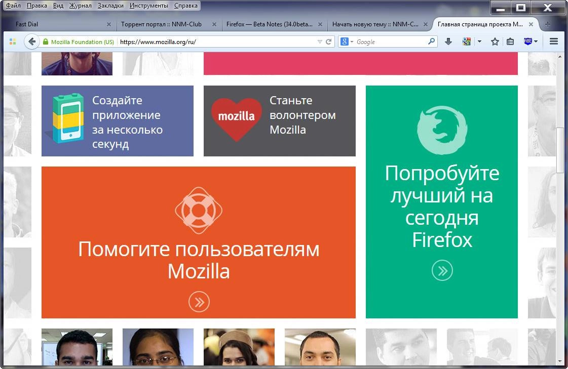Switch to Торрент портал :: NNM-Club tab
The height and width of the screenshot is (369, 568).
[x=168, y=24]
